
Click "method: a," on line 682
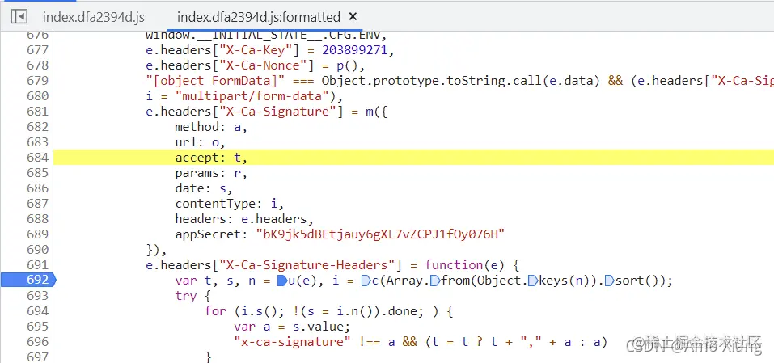point(211,127)
